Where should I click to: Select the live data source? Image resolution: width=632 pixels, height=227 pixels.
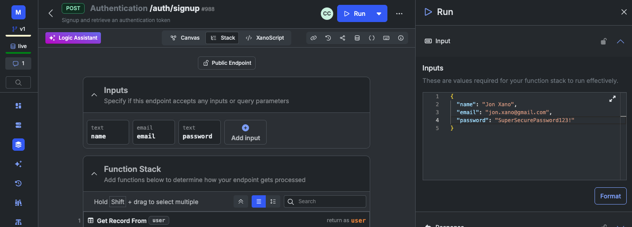(18, 46)
